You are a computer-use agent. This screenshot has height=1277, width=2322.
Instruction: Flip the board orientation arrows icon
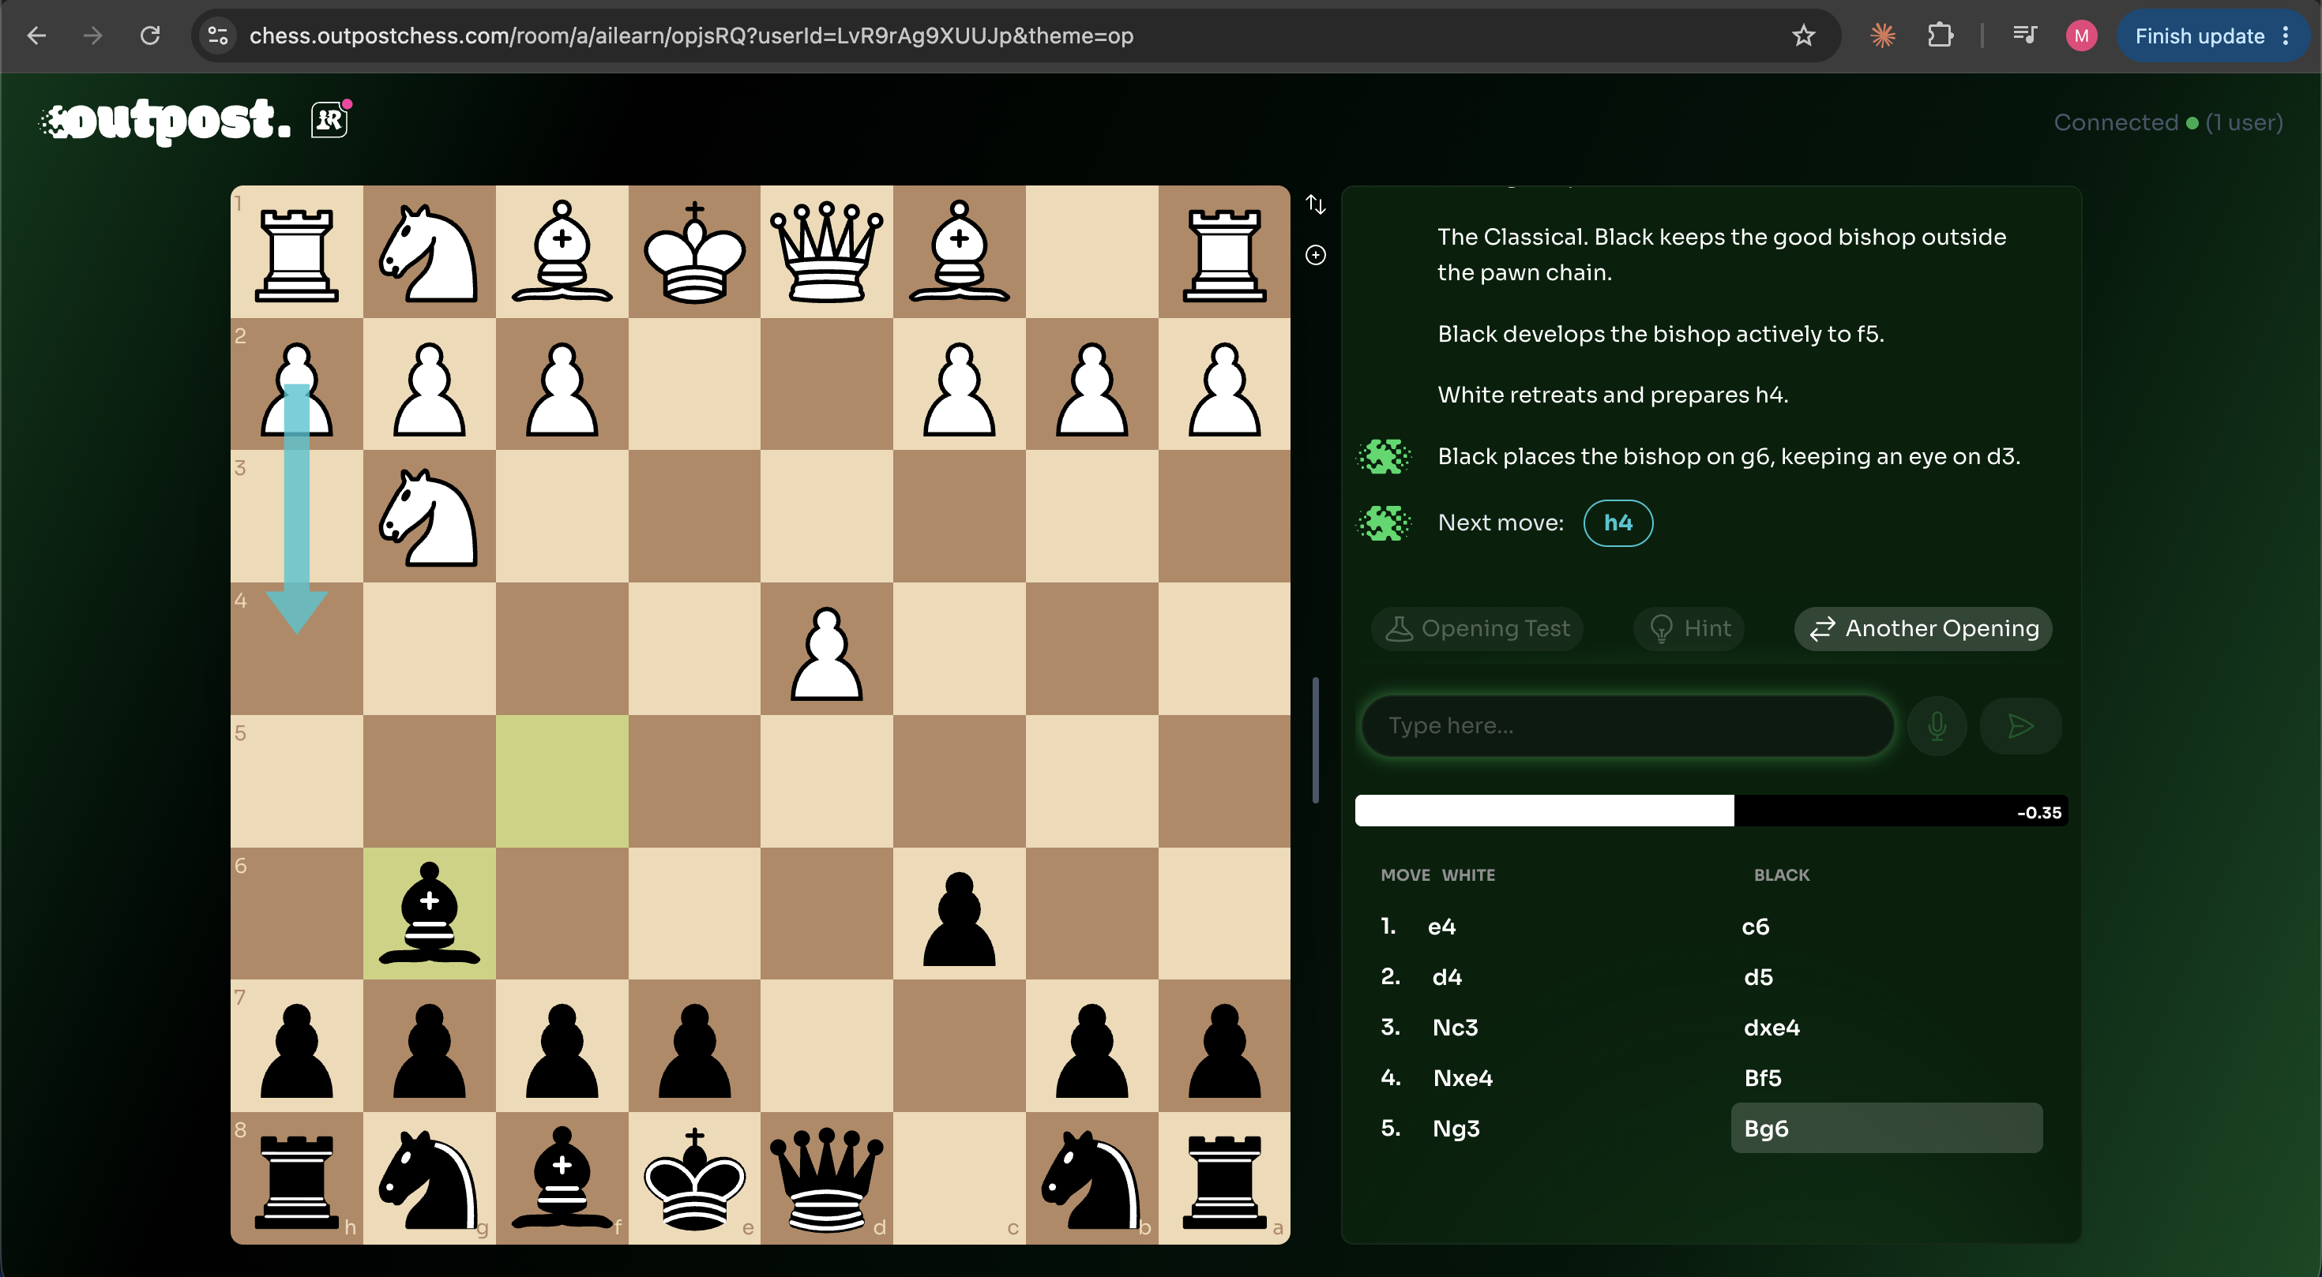pos(1315,204)
